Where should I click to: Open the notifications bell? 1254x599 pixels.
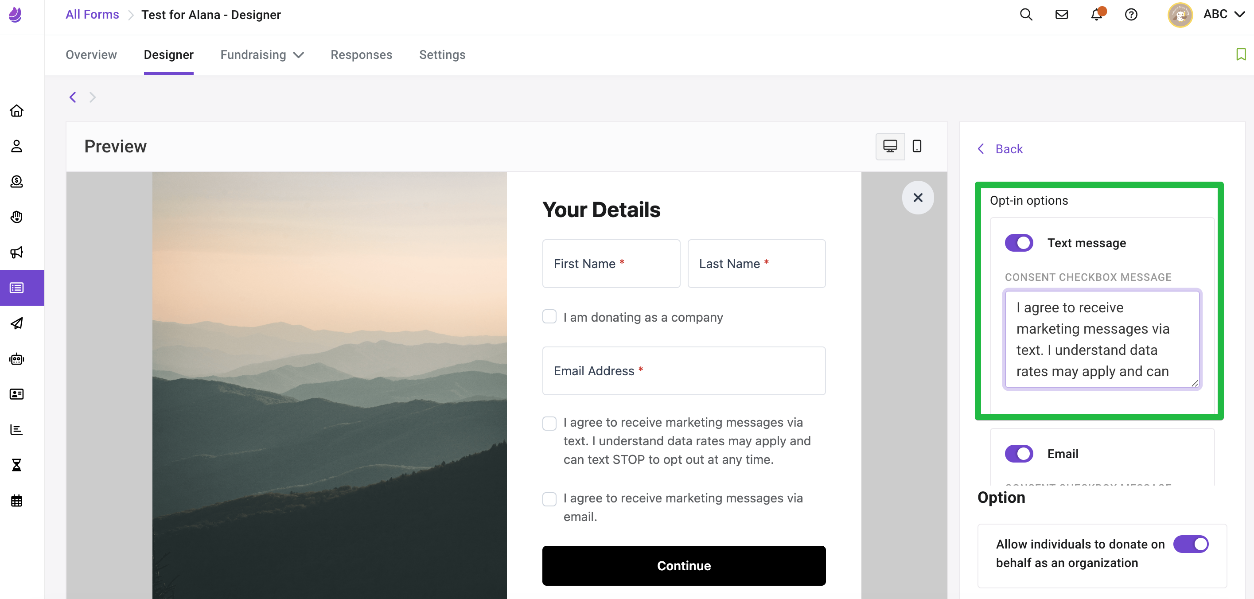click(1096, 15)
